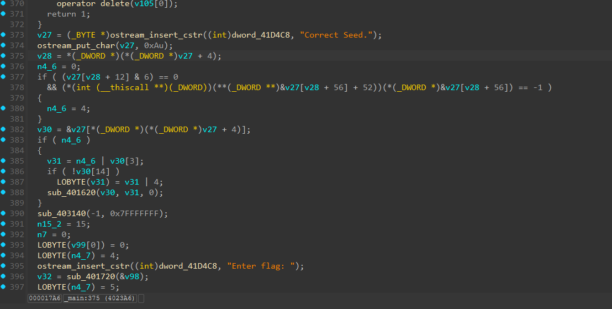Select variable v30 assigned on line 382
This screenshot has height=309, width=612.
pyautogui.click(x=45, y=129)
